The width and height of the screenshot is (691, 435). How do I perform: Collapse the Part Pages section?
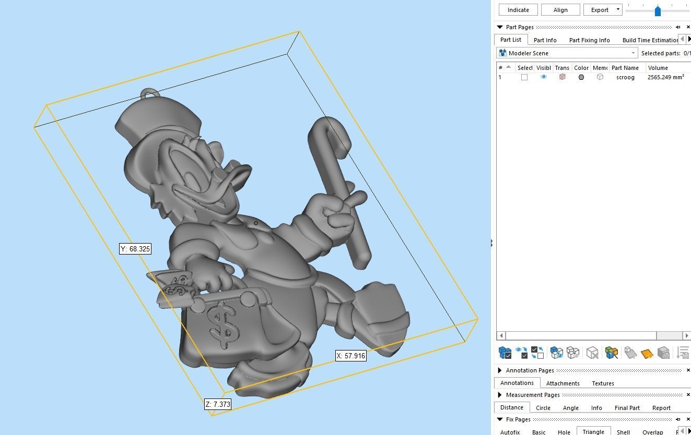[x=500, y=27]
